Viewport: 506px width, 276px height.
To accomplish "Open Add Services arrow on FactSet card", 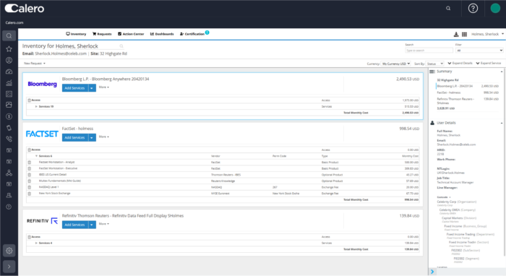I will click(92, 138).
